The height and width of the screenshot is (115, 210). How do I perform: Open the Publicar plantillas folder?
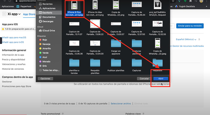tap(116, 65)
